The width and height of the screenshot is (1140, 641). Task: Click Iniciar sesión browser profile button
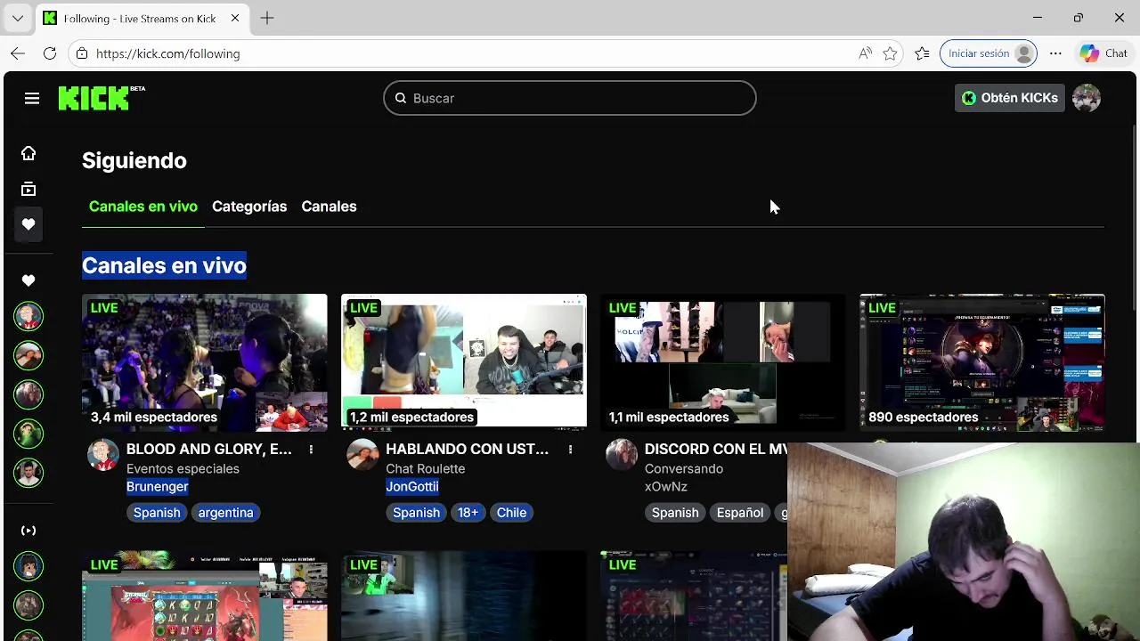pos(989,53)
